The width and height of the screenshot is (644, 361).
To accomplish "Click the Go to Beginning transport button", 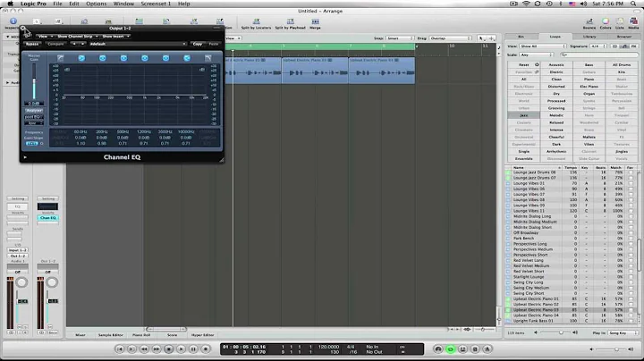I will 120,349.
